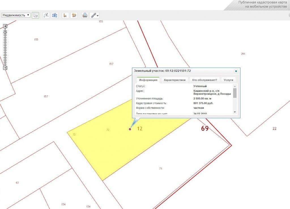Close the land parcel info popup
Screen dimensions: 290x209
coord(236,71)
